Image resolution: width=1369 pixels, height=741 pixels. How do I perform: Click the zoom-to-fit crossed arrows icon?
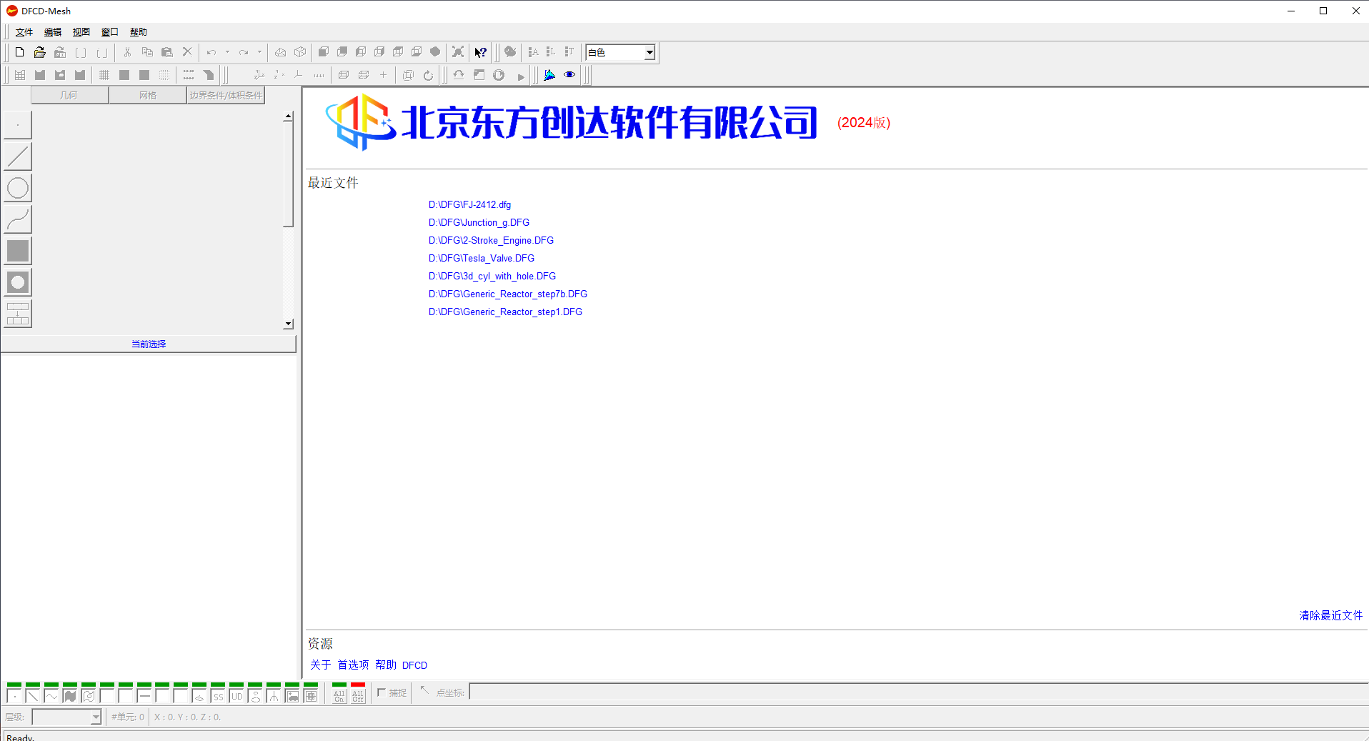pyautogui.click(x=458, y=52)
